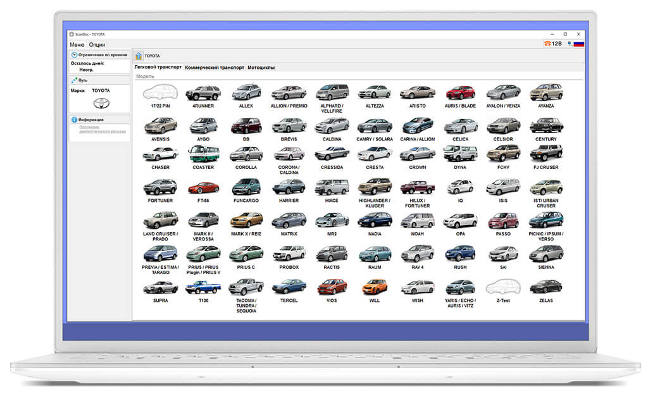Image resolution: width=648 pixels, height=396 pixels.
Task: Select the CROWN sedan icon
Action: pyautogui.click(x=418, y=154)
